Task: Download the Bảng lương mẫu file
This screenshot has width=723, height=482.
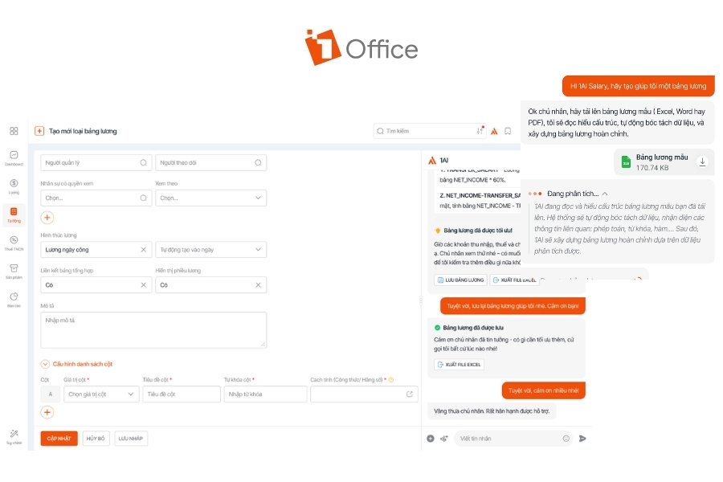Action: [702, 162]
